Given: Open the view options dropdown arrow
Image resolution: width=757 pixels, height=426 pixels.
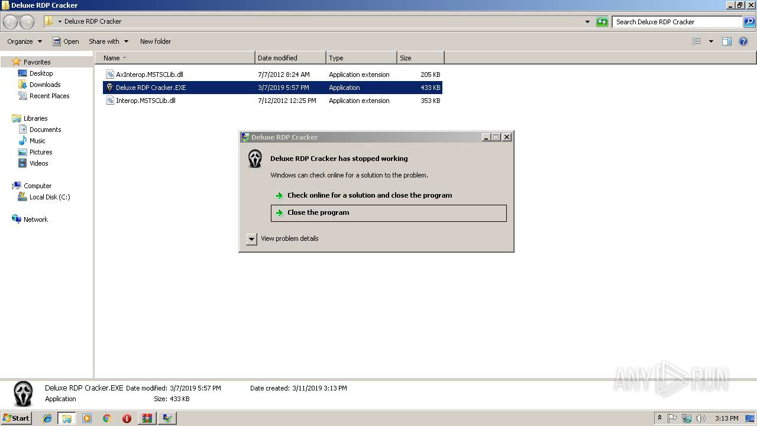Looking at the screenshot, I should [x=711, y=41].
